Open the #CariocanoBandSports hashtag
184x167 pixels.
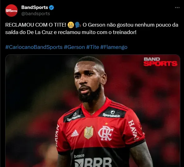(34, 47)
